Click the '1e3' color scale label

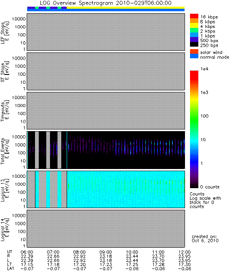click(x=205, y=92)
